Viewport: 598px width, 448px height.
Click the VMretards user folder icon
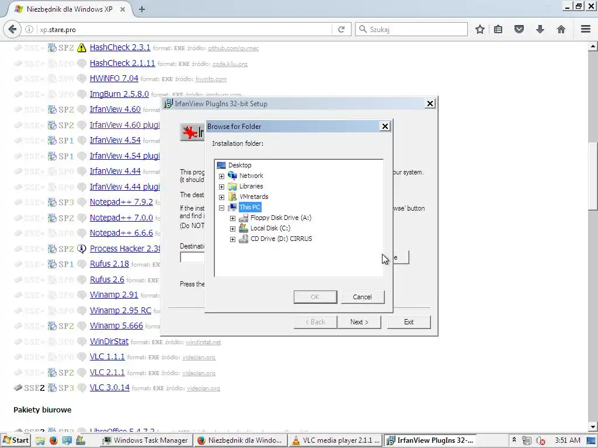tap(232, 197)
